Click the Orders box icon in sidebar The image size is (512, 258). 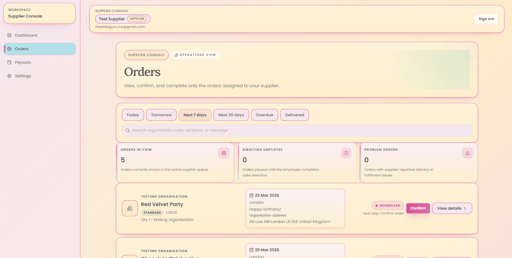coord(9,49)
